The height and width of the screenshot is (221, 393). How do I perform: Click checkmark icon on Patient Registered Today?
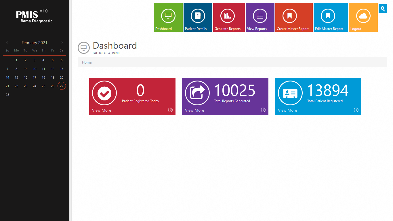pyautogui.click(x=104, y=93)
